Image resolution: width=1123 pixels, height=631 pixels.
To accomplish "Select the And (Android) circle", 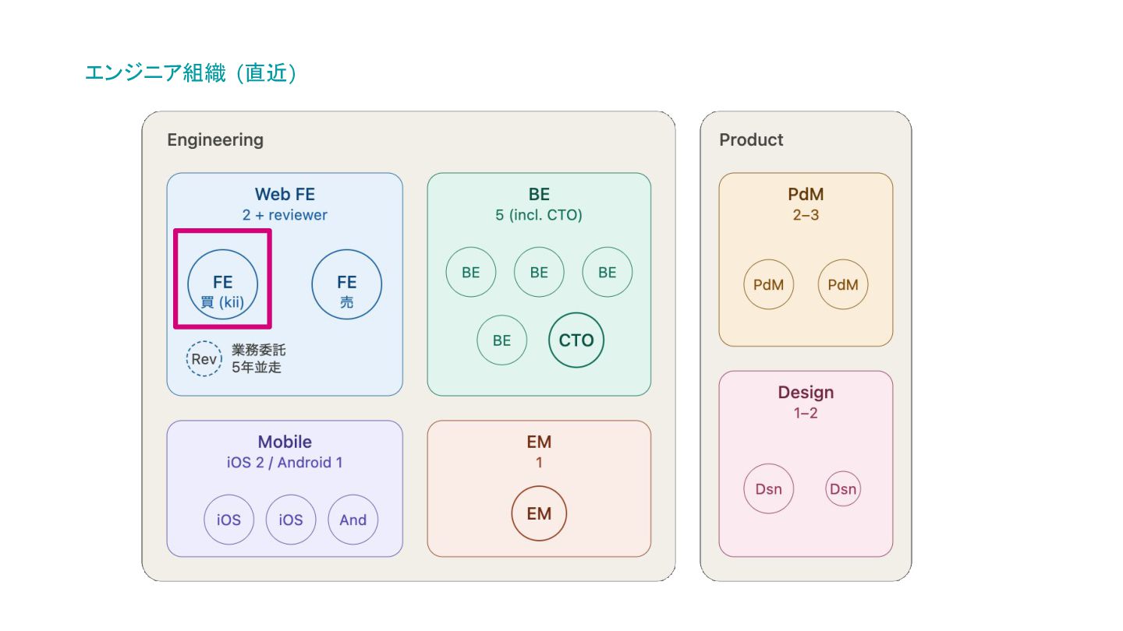I will pos(353,520).
